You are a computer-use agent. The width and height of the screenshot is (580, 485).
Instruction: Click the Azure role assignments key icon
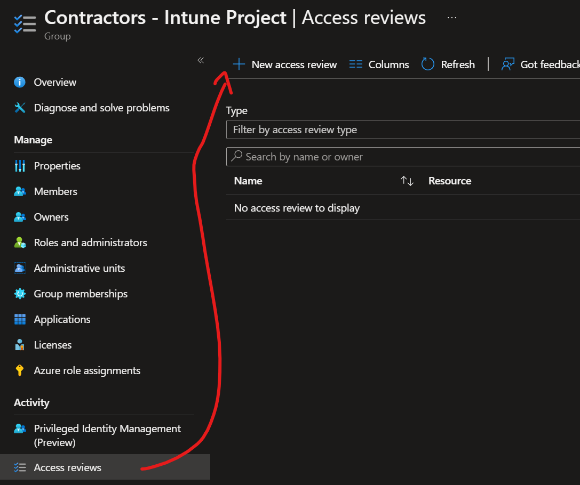coord(20,370)
